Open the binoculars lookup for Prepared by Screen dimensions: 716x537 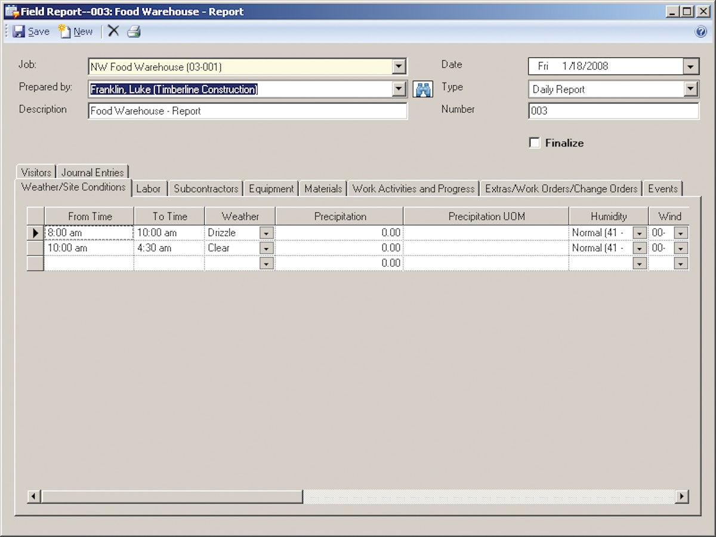(x=423, y=88)
